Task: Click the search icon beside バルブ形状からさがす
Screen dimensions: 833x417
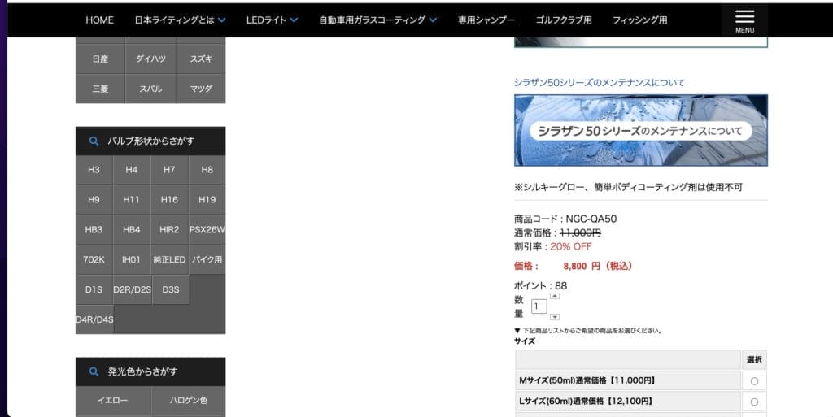Action: (x=94, y=141)
